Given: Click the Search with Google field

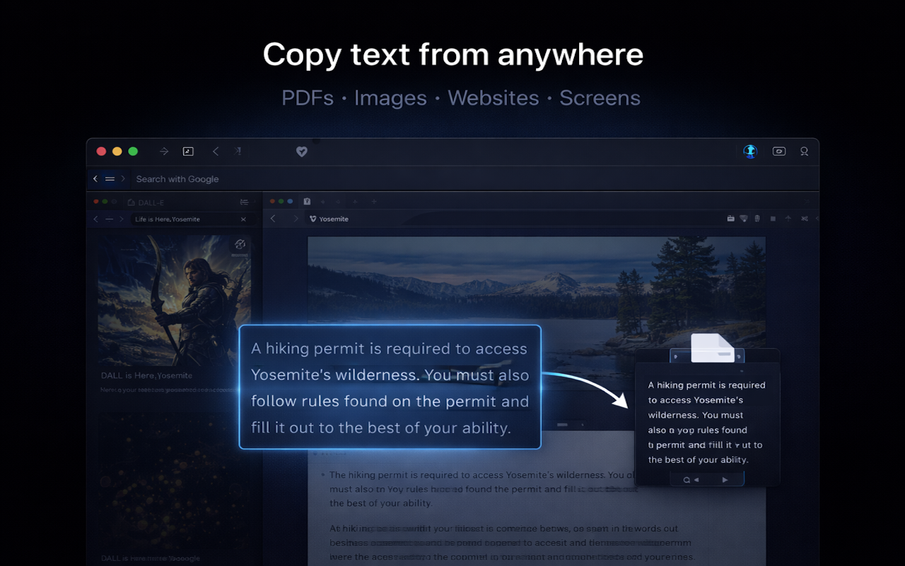Looking at the screenshot, I should 177,178.
